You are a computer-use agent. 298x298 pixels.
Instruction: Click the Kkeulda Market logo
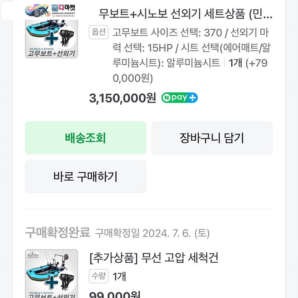[50, 10]
